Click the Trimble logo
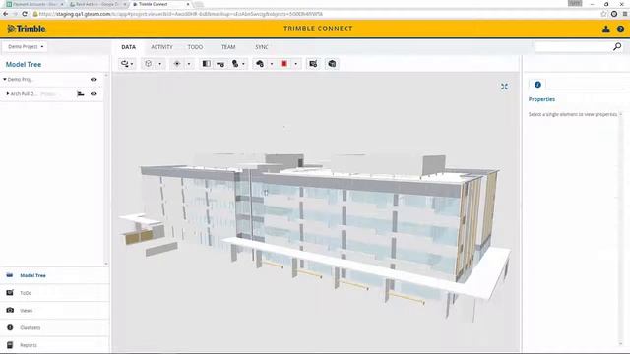 click(27, 29)
